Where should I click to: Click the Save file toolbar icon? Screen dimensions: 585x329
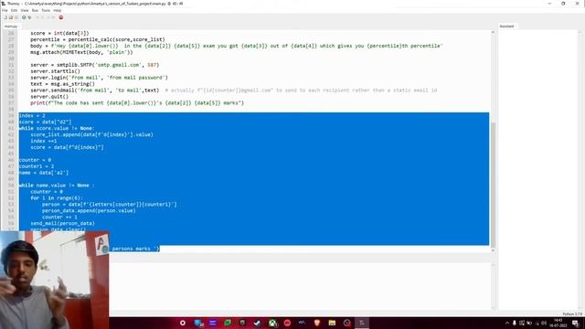tap(16, 17)
